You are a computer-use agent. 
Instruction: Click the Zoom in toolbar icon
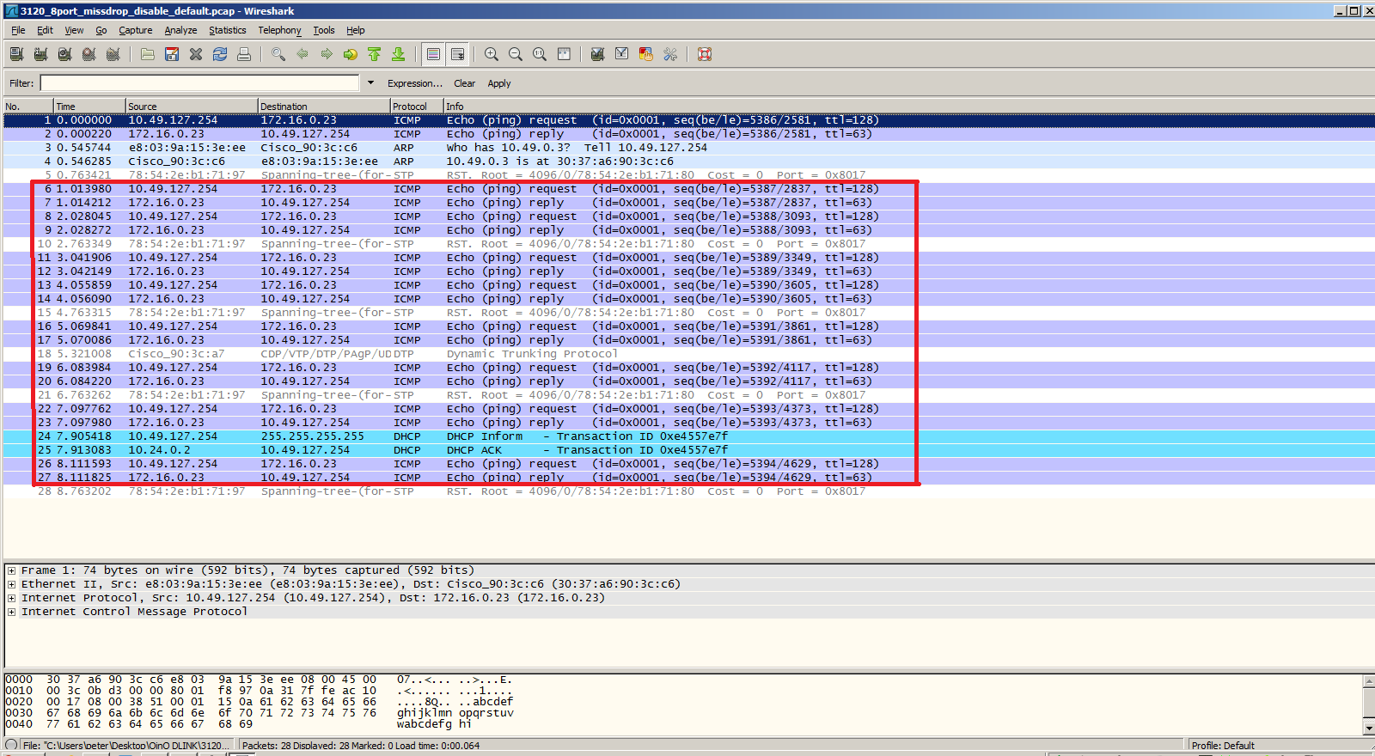(492, 54)
